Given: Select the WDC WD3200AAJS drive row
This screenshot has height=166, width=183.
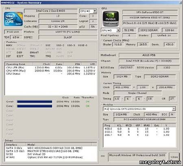Looking at the screenshot, I should (x=51, y=148).
